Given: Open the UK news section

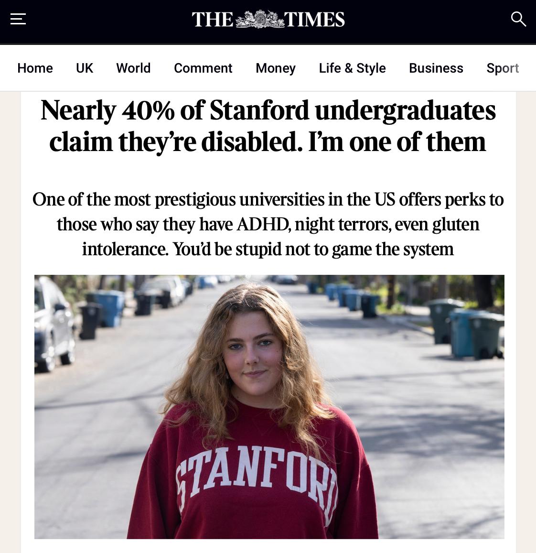Looking at the screenshot, I should click(x=85, y=68).
